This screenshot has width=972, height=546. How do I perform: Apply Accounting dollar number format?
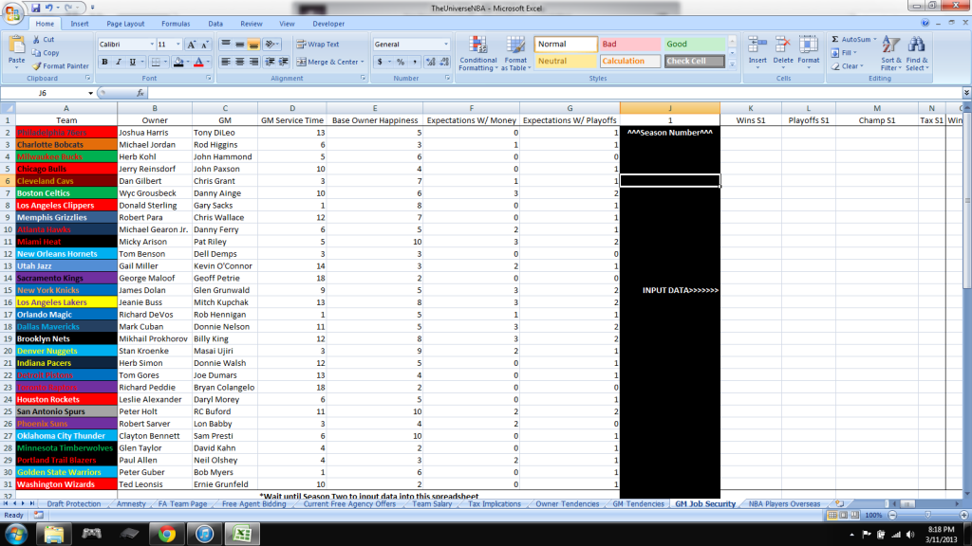click(x=380, y=62)
